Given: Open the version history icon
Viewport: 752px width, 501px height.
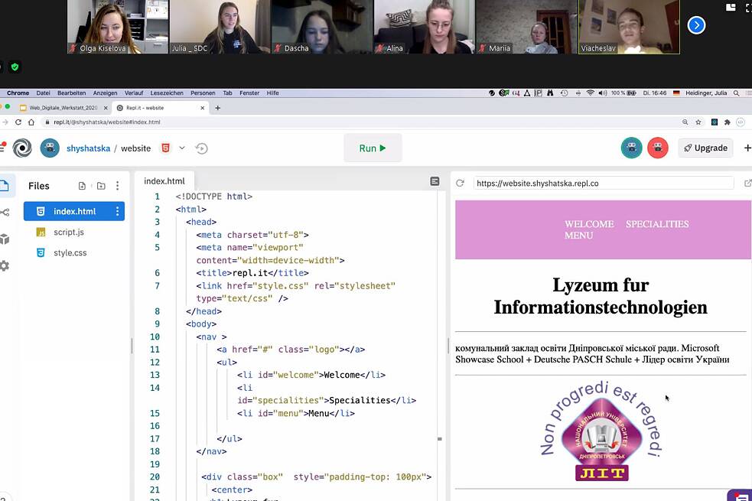Looking at the screenshot, I should (201, 148).
